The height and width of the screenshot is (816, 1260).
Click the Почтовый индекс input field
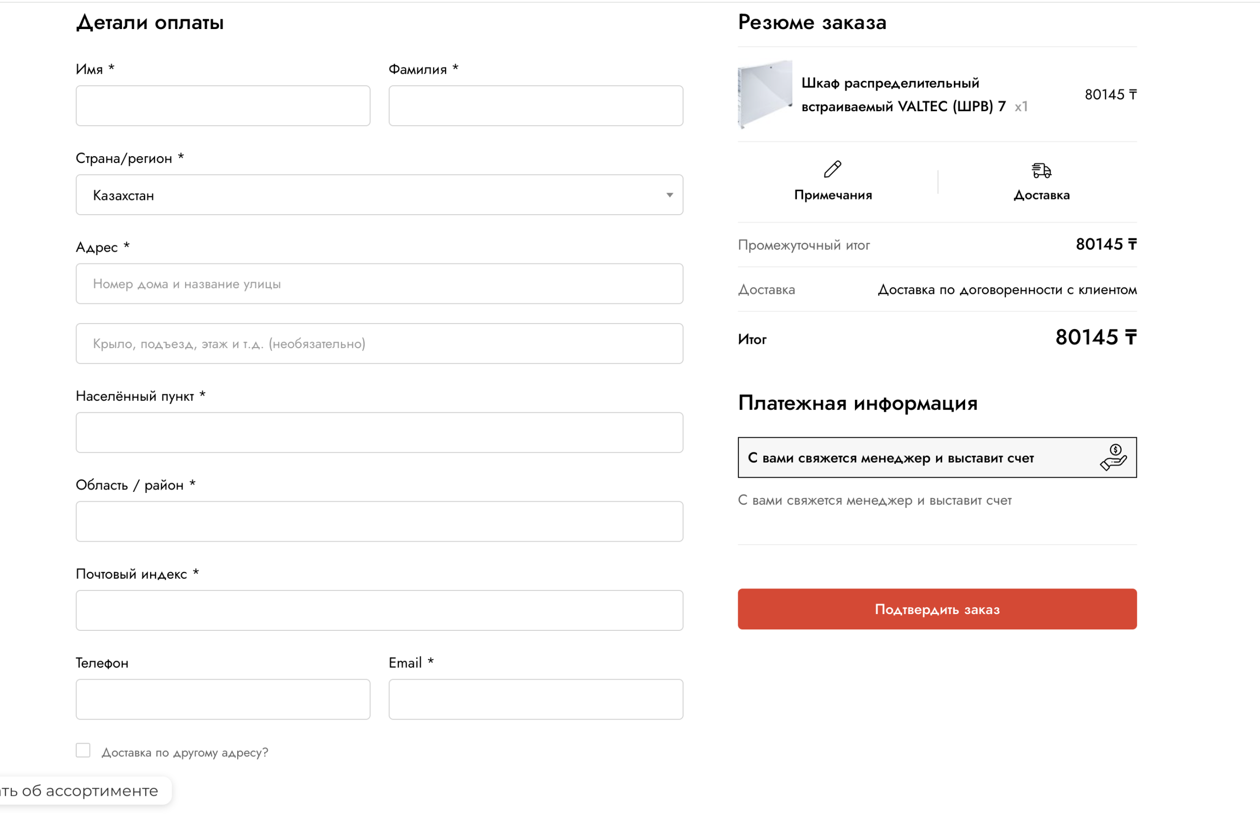pos(378,611)
